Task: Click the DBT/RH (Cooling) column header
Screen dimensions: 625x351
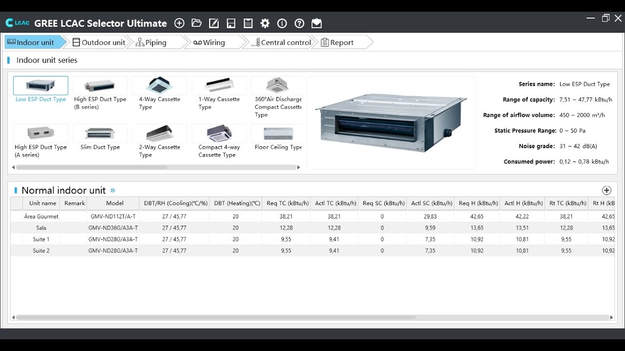Action: click(x=175, y=203)
